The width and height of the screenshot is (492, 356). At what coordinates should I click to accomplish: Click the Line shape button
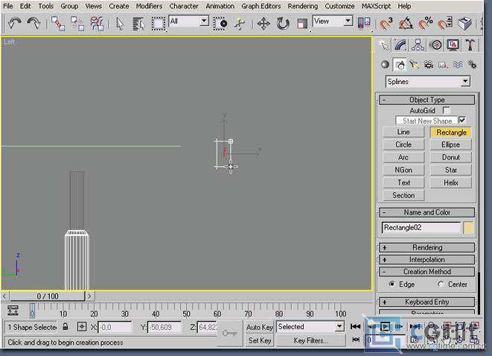coord(403,132)
